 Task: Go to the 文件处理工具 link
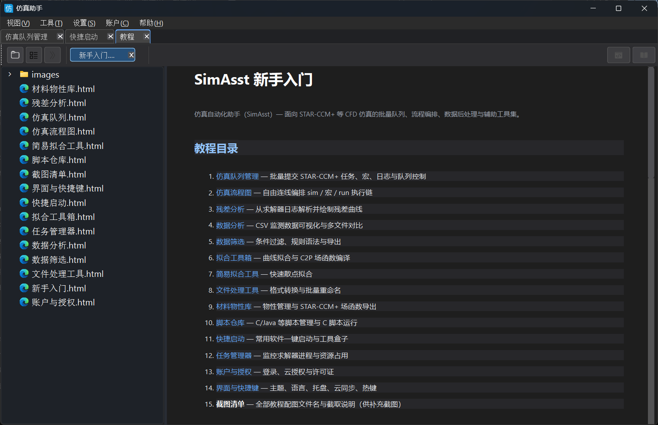click(x=237, y=290)
